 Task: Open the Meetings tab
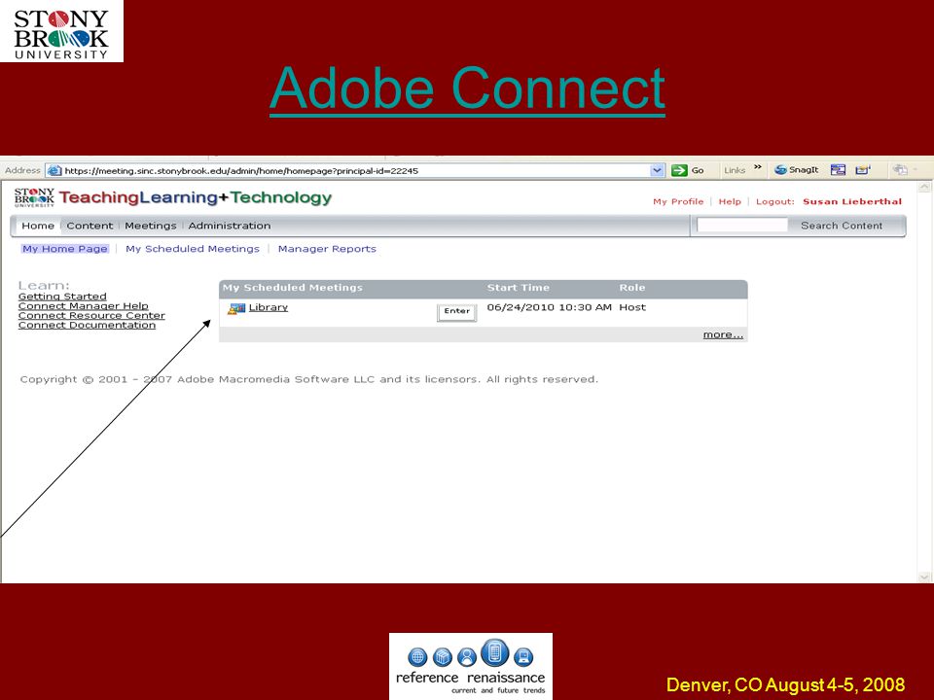(150, 226)
